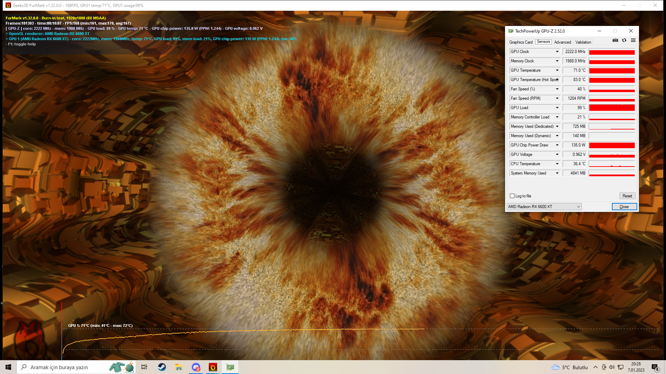Open Steam from the taskbar

click(162, 367)
